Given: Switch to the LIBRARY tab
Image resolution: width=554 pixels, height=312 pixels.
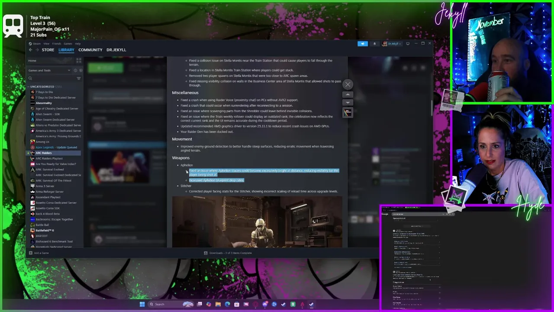Looking at the screenshot, I should point(66,50).
